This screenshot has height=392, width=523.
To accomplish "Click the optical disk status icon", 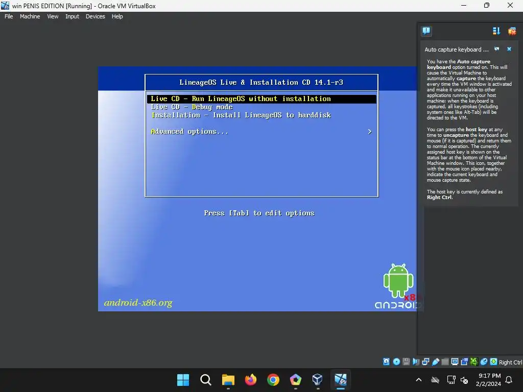I will (396, 362).
